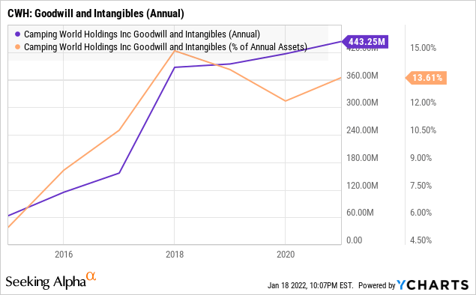
Task: Click the 15.00% right axis label
Action: (424, 48)
